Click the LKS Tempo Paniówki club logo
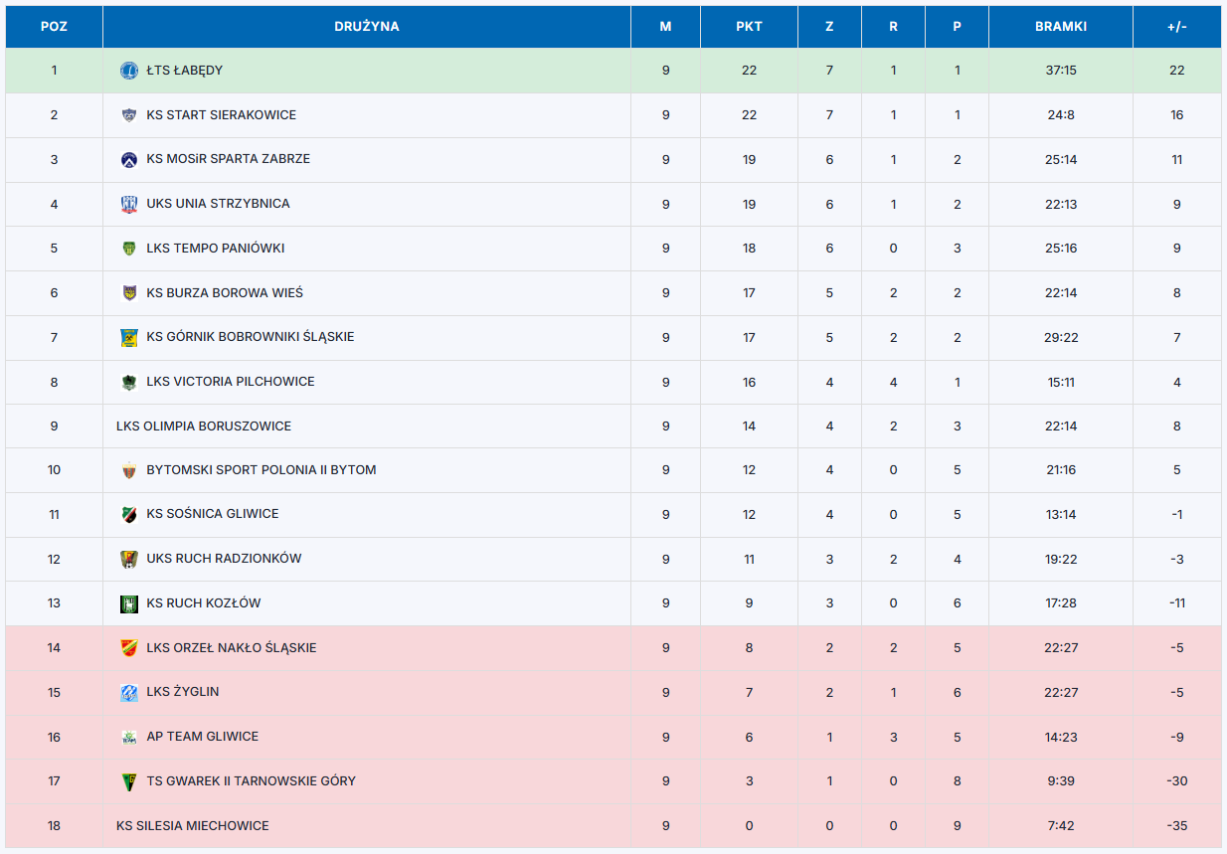Screen dimensions: 1227x854 point(129,249)
